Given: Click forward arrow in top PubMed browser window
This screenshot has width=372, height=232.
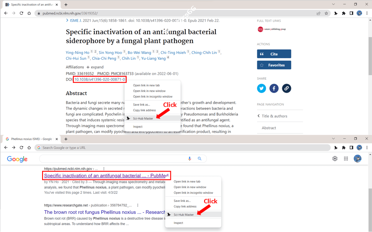Looking at the screenshot, I should [14, 13].
